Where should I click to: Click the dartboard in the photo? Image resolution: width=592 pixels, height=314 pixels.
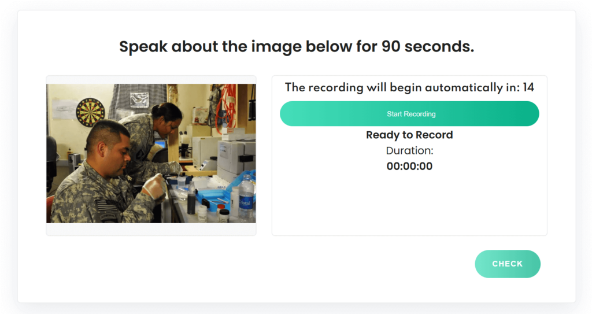coord(91,112)
